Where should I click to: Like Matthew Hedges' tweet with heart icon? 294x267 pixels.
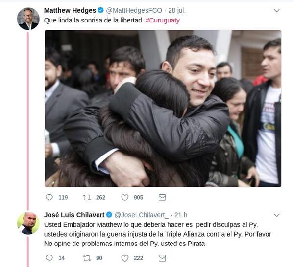pyautogui.click(x=124, y=198)
